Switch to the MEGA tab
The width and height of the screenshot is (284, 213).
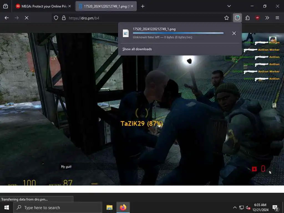pyautogui.click(x=43, y=6)
